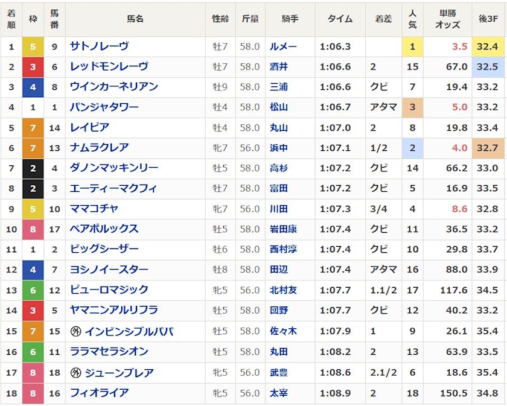Open horse link レッドモンレーヴ
507x406 pixels.
pos(109,66)
